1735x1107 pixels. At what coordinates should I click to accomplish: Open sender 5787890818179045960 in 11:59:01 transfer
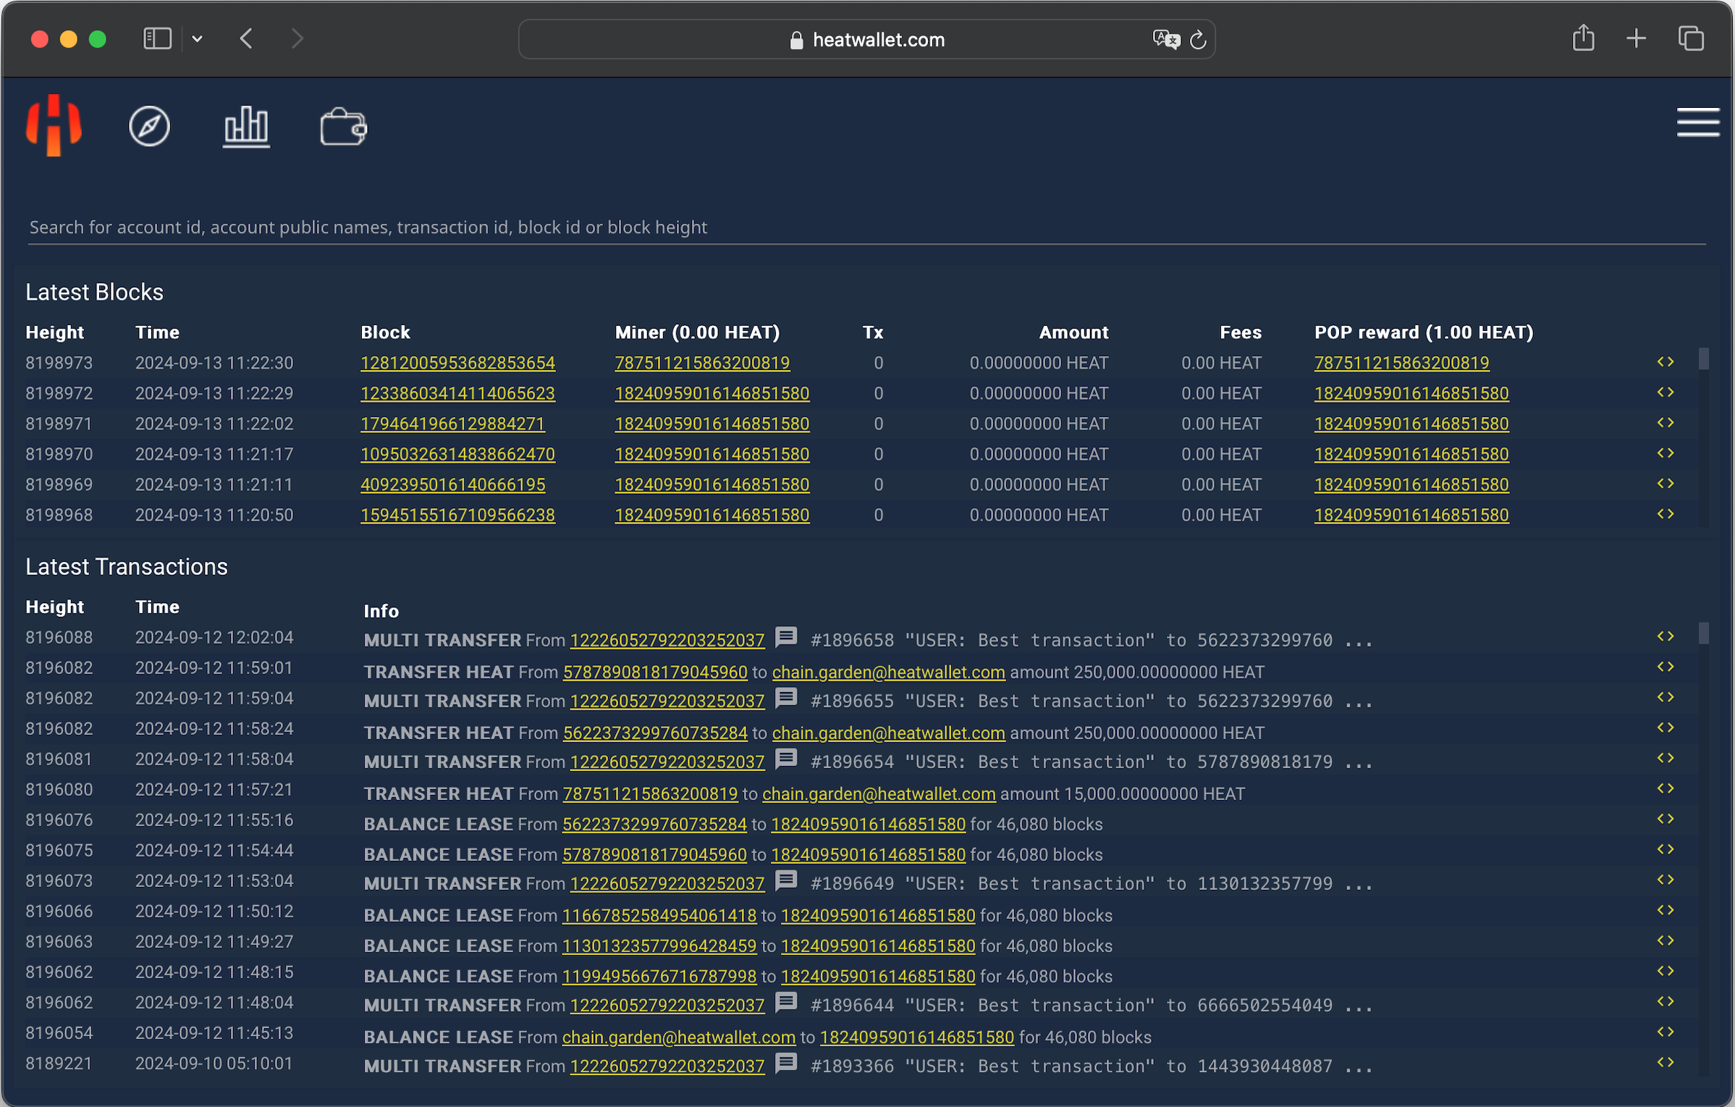[655, 672]
